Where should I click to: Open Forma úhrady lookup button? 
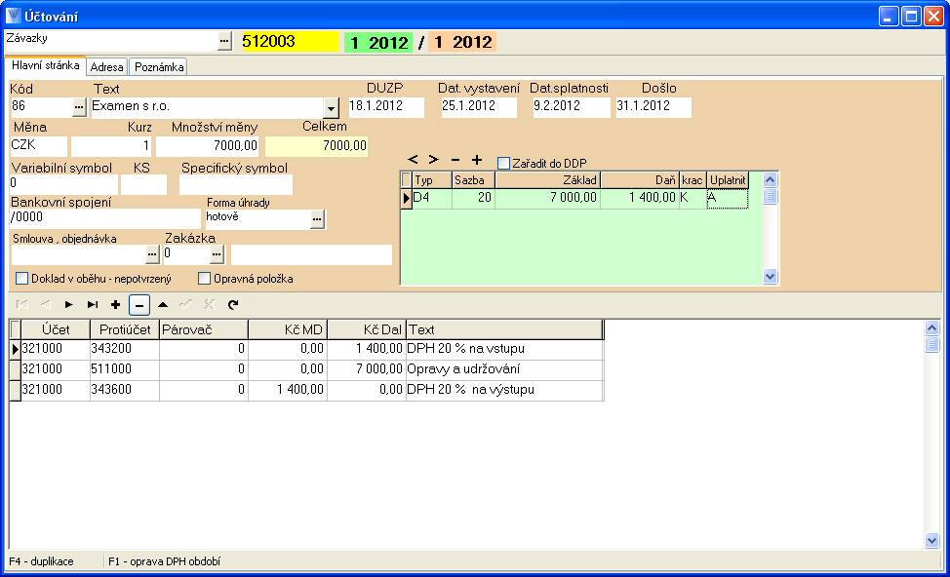pos(317,219)
